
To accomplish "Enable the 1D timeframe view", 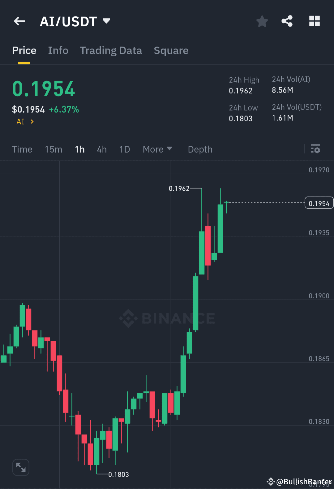I will (x=125, y=149).
